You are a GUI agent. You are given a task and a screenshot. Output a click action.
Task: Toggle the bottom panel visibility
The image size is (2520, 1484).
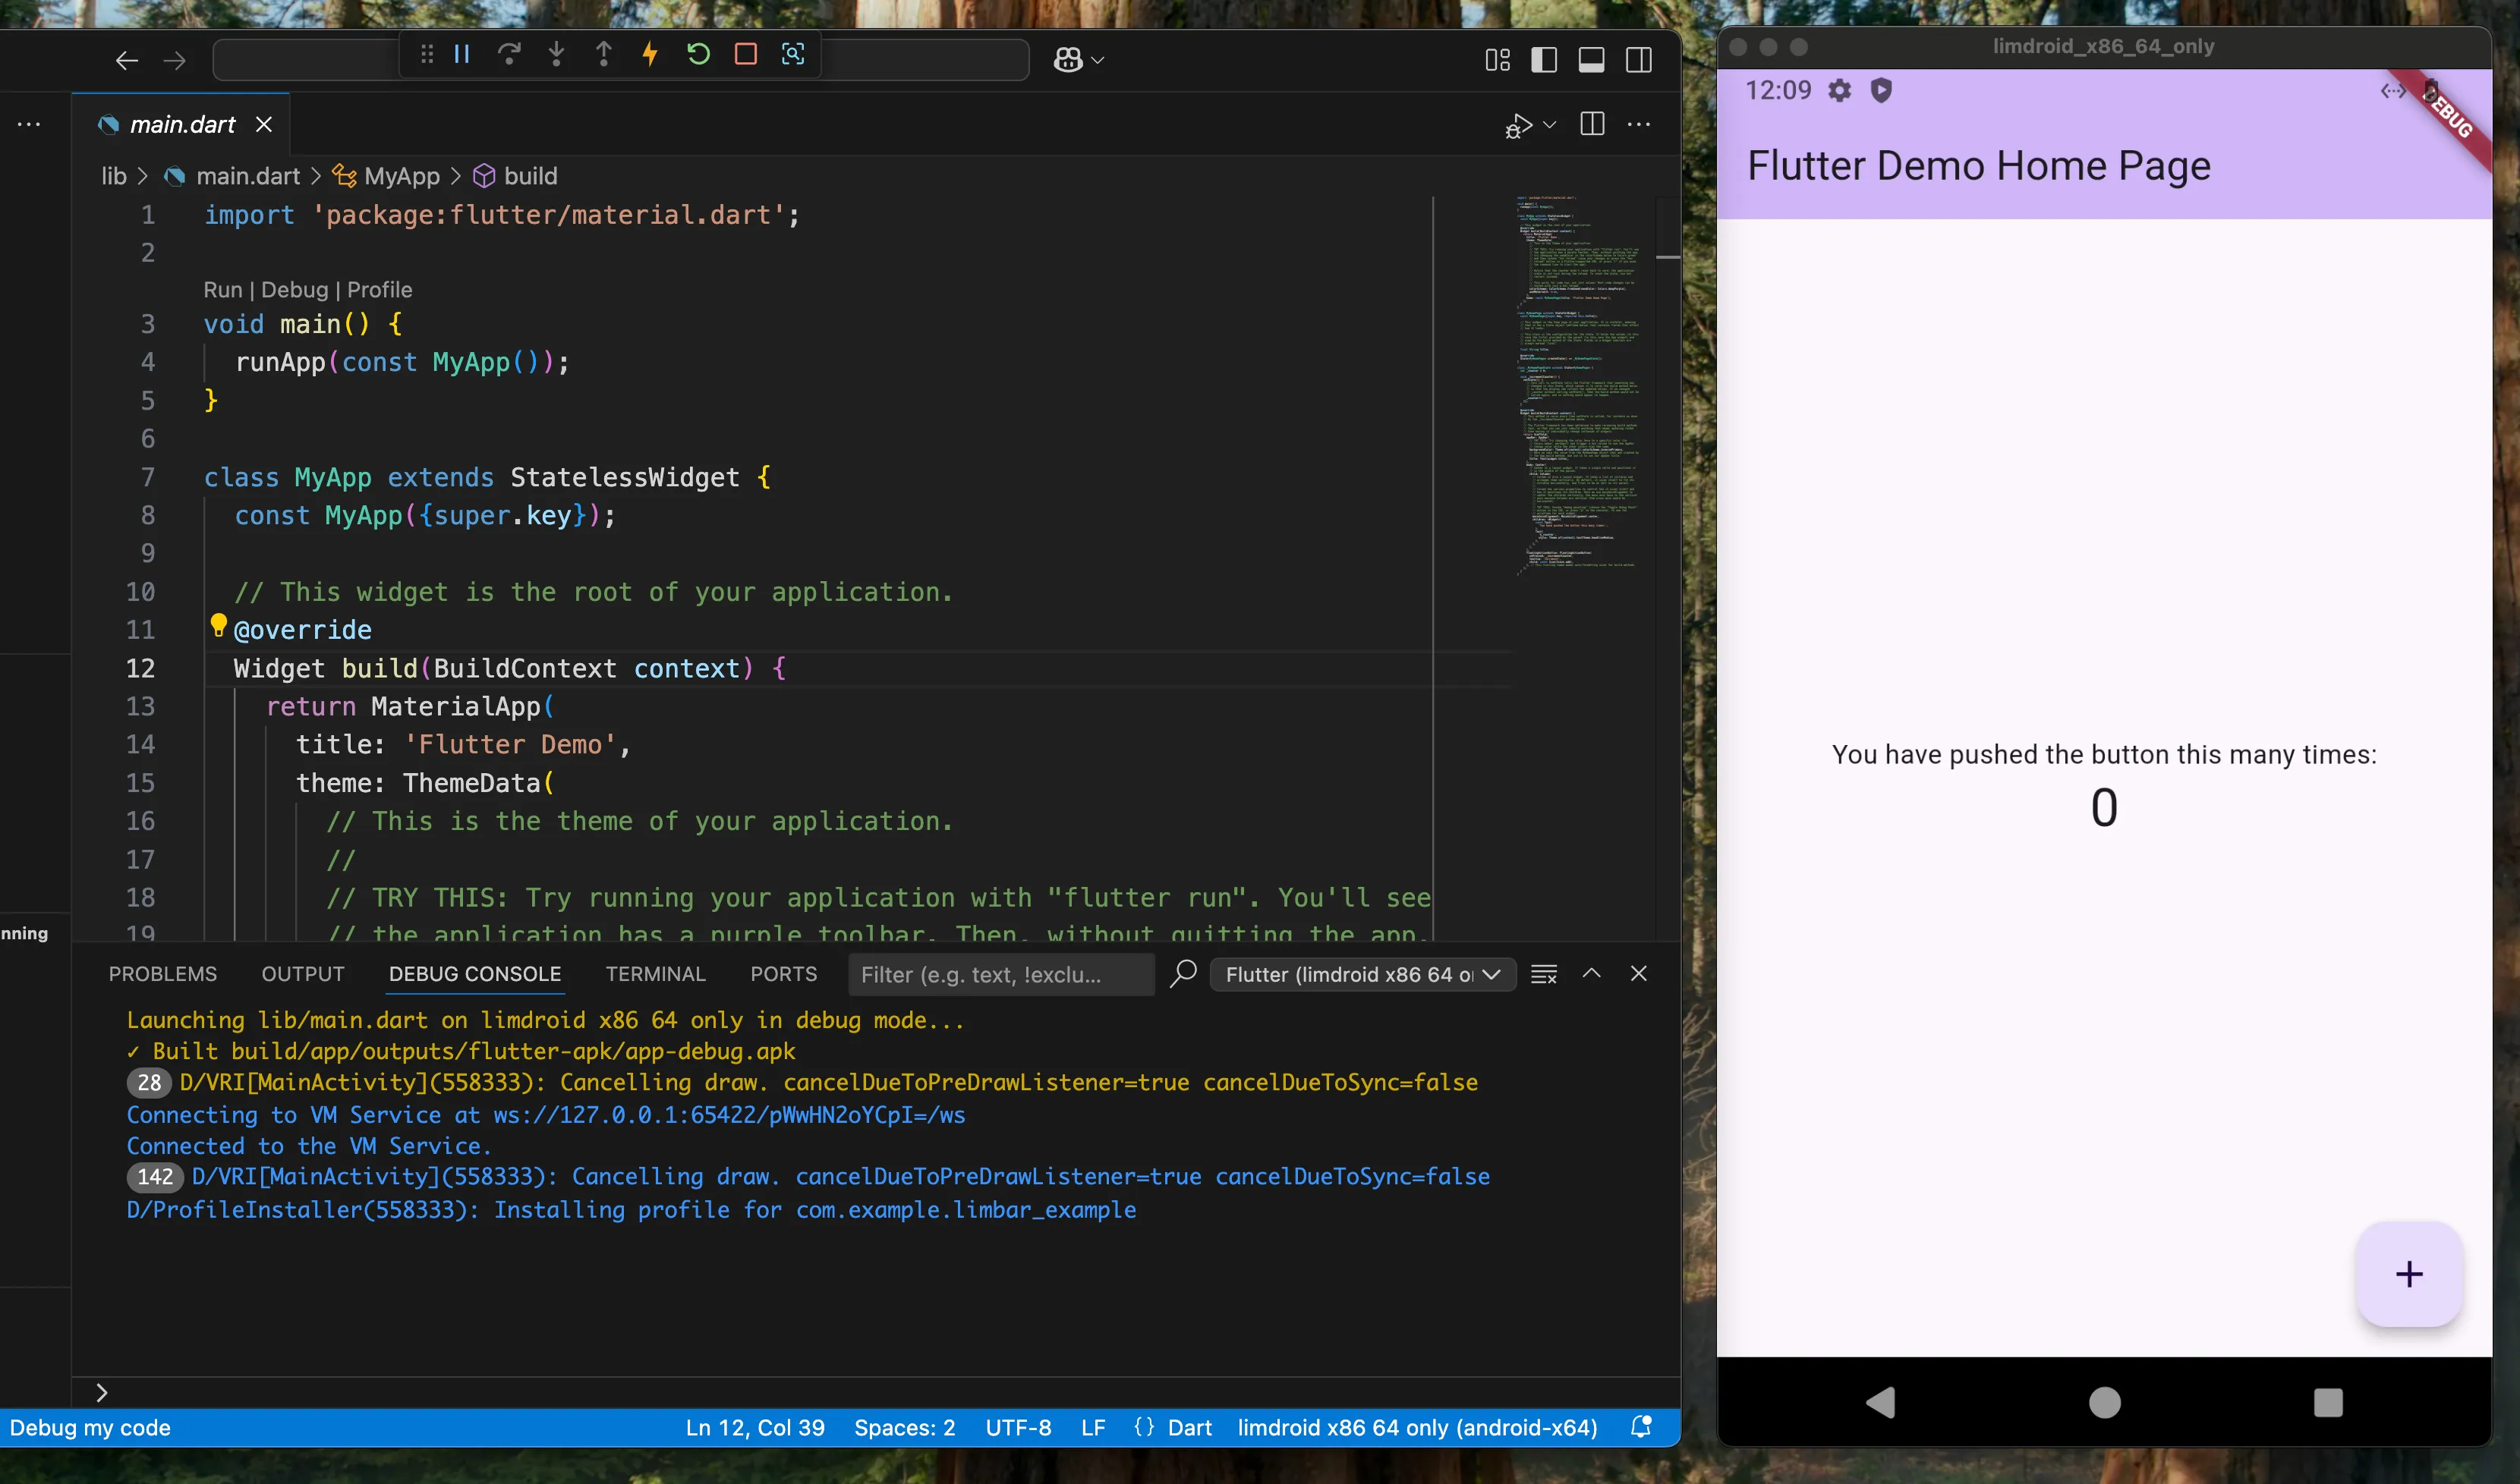(1592, 59)
